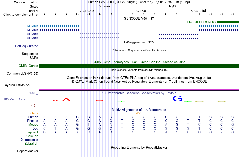
Task: Select the X_tropicalis alignment row label
Action: pyautogui.click(x=30, y=140)
